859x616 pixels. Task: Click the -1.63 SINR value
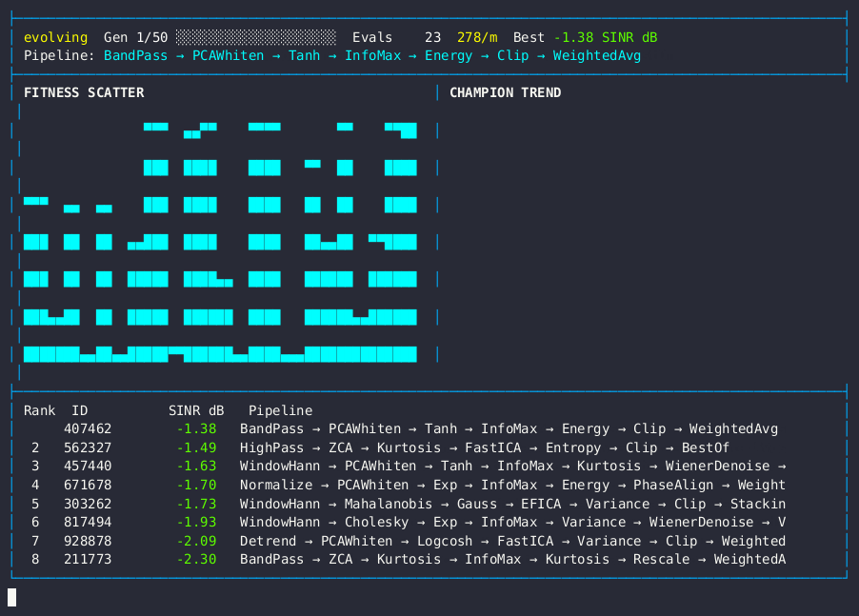click(196, 466)
